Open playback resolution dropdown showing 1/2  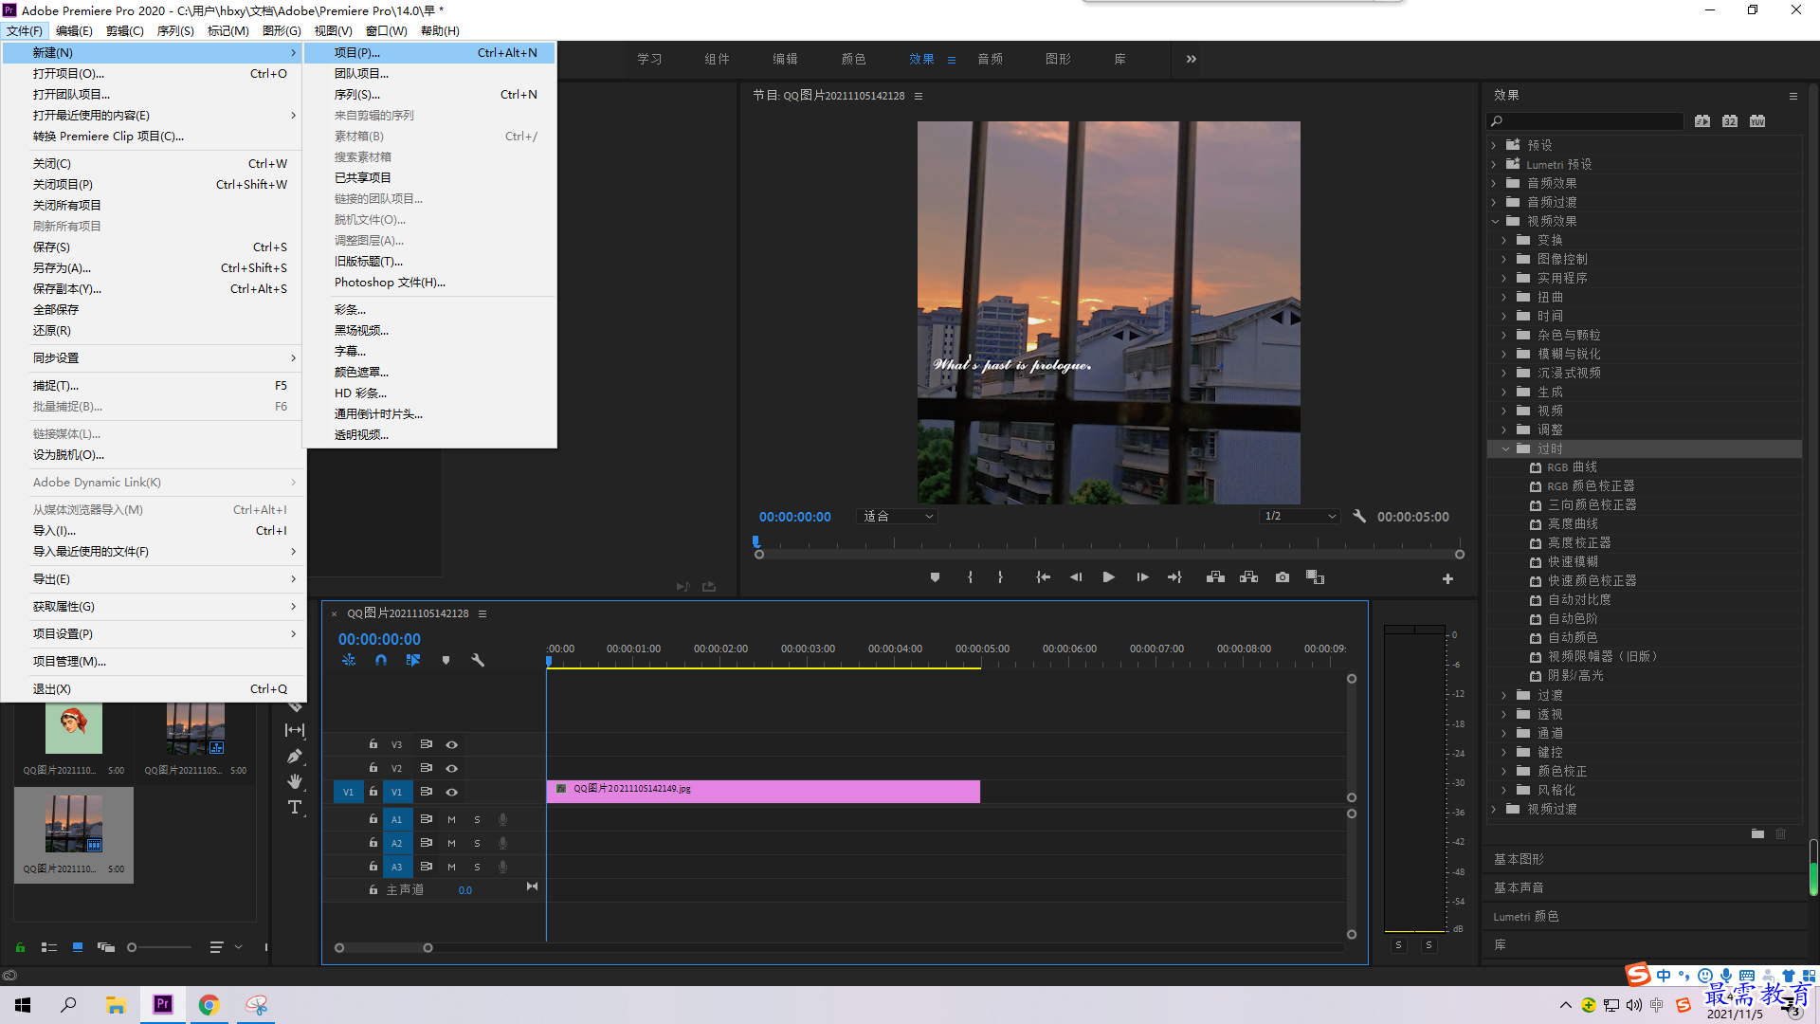click(x=1300, y=517)
